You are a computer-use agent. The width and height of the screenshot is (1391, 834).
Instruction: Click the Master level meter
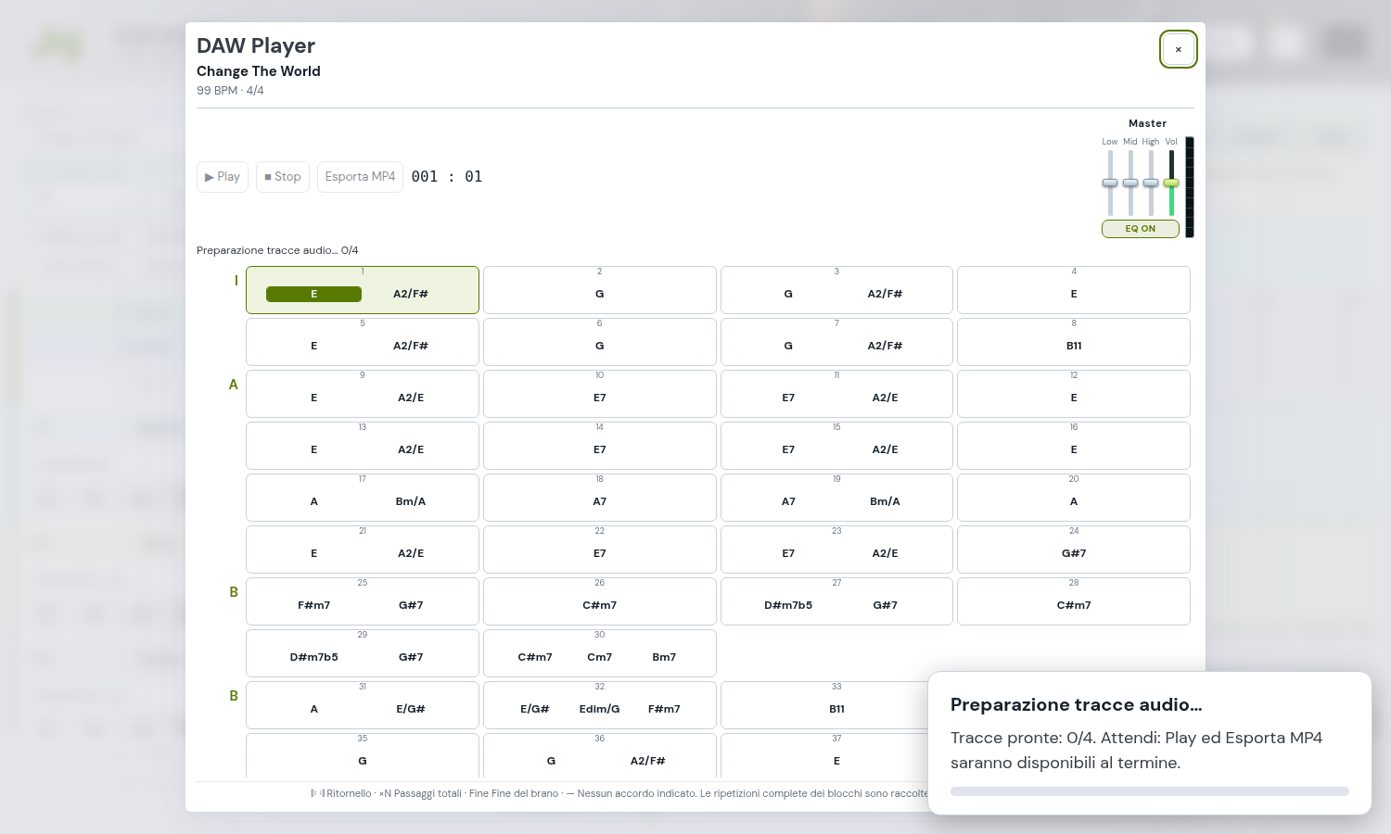point(1190,187)
